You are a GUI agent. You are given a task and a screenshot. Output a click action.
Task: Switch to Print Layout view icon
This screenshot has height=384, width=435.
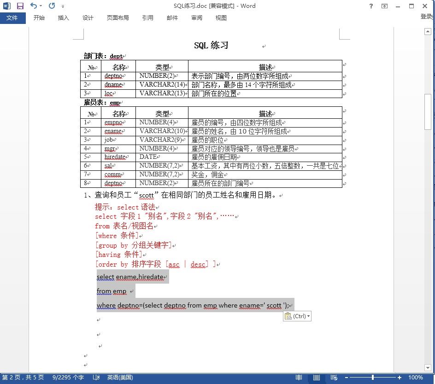click(317, 378)
